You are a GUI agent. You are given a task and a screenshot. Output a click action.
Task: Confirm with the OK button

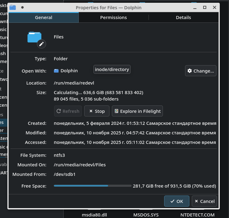(x=177, y=201)
